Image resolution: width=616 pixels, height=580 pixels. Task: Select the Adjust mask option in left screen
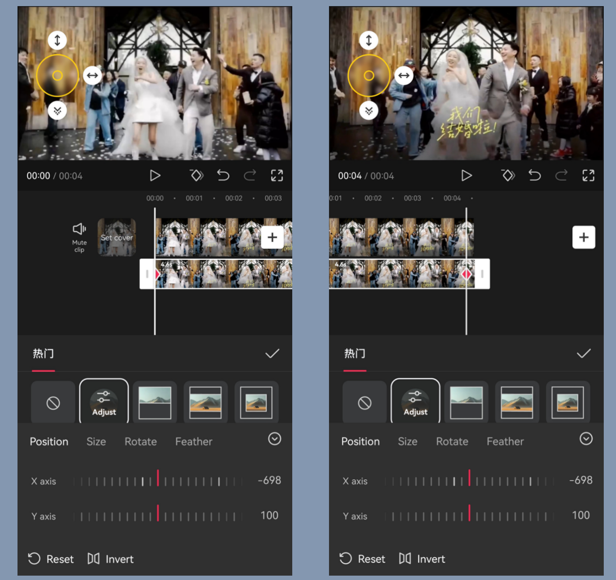(x=104, y=402)
